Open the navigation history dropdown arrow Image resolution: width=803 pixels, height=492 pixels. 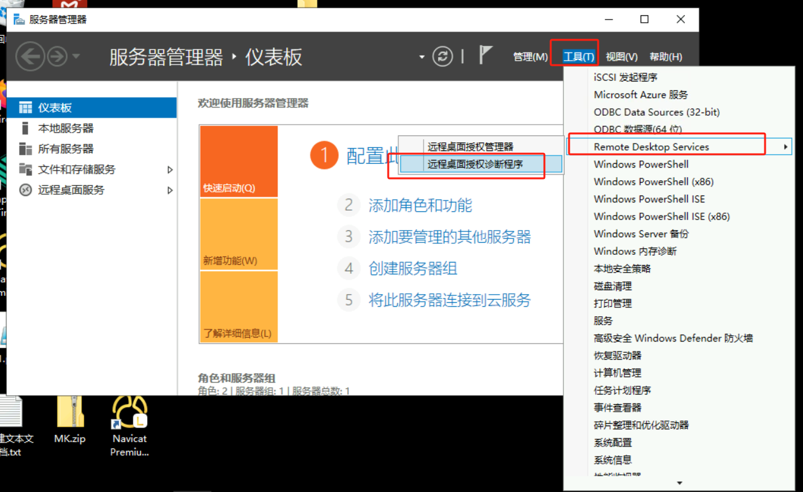point(76,56)
